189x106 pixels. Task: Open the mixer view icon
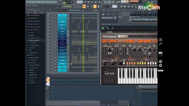[132, 6]
